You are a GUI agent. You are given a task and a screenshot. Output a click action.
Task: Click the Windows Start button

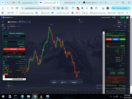3,96
